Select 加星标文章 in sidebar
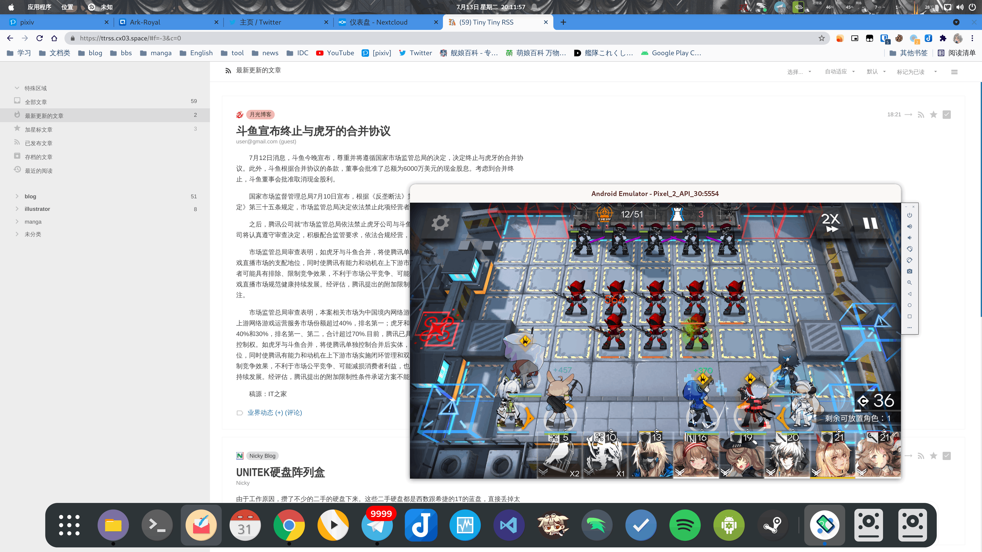Image resolution: width=982 pixels, height=552 pixels. (105, 129)
